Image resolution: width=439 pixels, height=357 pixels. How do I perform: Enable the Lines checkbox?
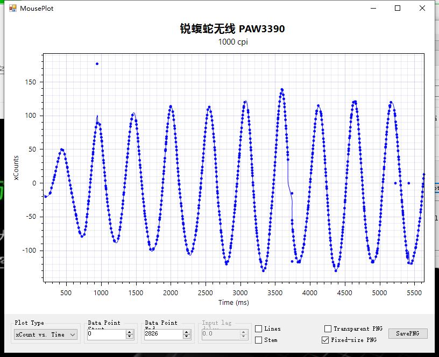[x=258, y=329]
